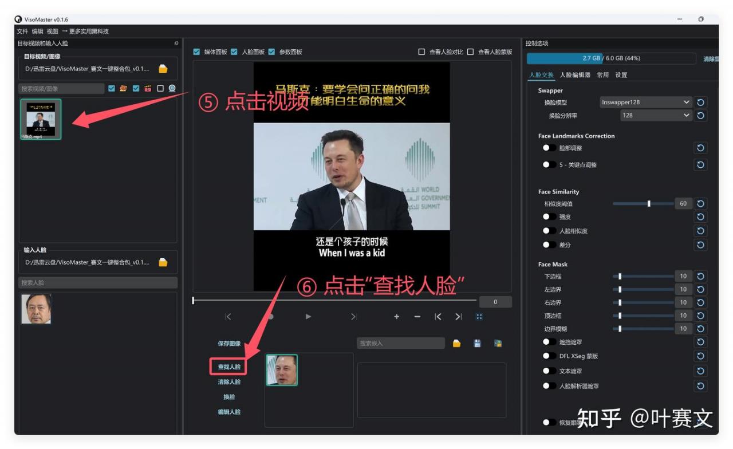Reset 相似度阈值 value
Viewport: 733px width, 449px height.
(x=700, y=203)
